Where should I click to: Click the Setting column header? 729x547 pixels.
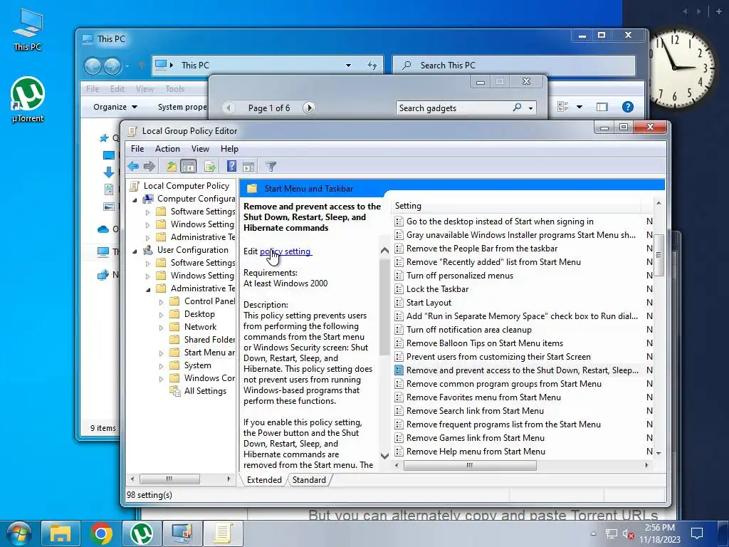[517, 206]
